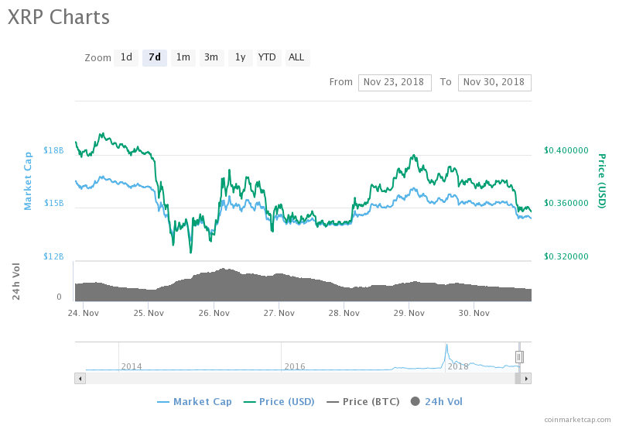The height and width of the screenshot is (426, 619).
Task: Toggle the 24h Vol series legend
Action: click(436, 401)
